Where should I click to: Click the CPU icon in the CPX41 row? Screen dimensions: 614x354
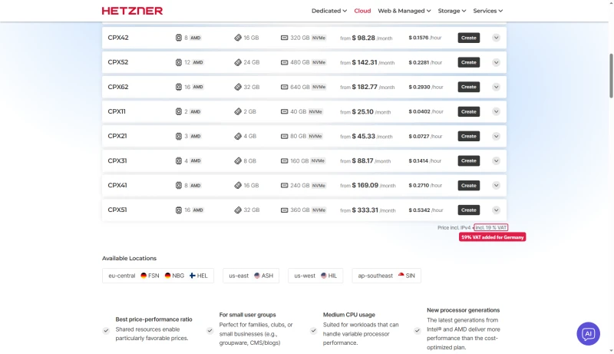click(x=179, y=186)
